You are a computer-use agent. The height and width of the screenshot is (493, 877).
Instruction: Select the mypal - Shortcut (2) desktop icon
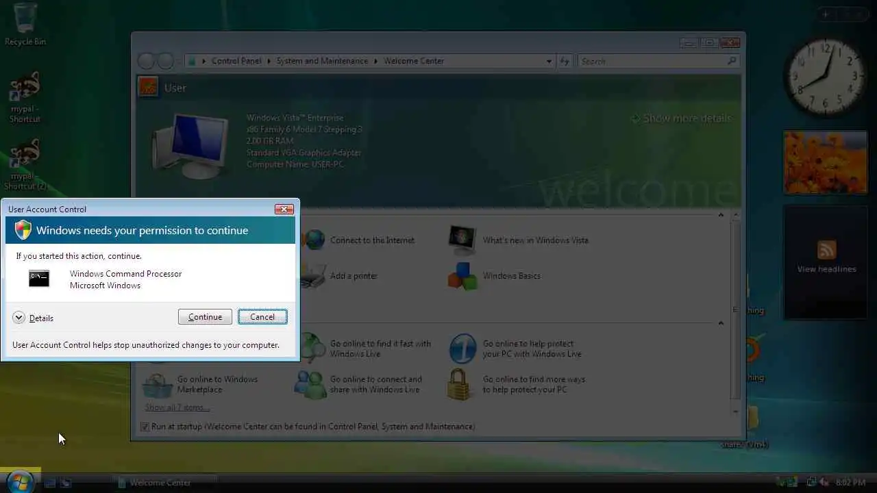25,165
